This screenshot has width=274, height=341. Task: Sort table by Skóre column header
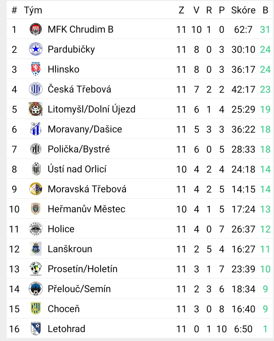[x=243, y=10]
